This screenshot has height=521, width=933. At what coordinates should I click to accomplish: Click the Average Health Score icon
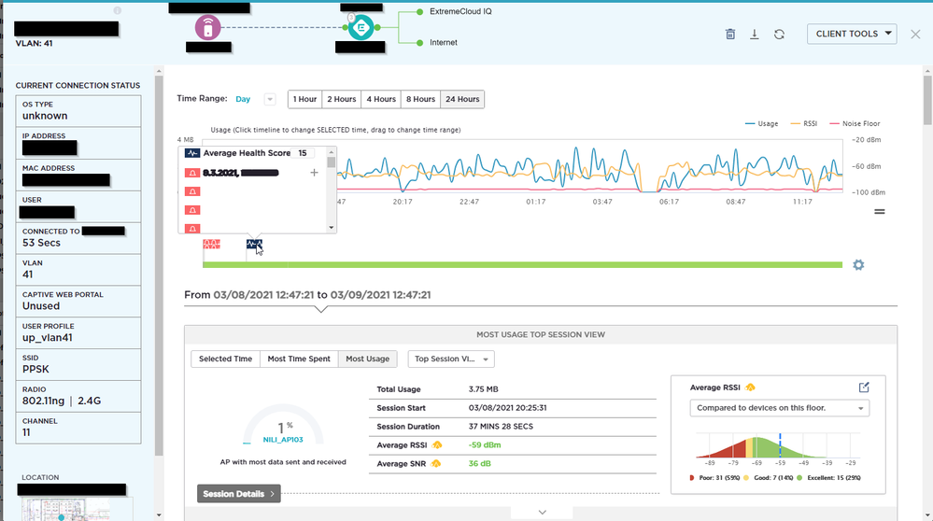(x=192, y=153)
